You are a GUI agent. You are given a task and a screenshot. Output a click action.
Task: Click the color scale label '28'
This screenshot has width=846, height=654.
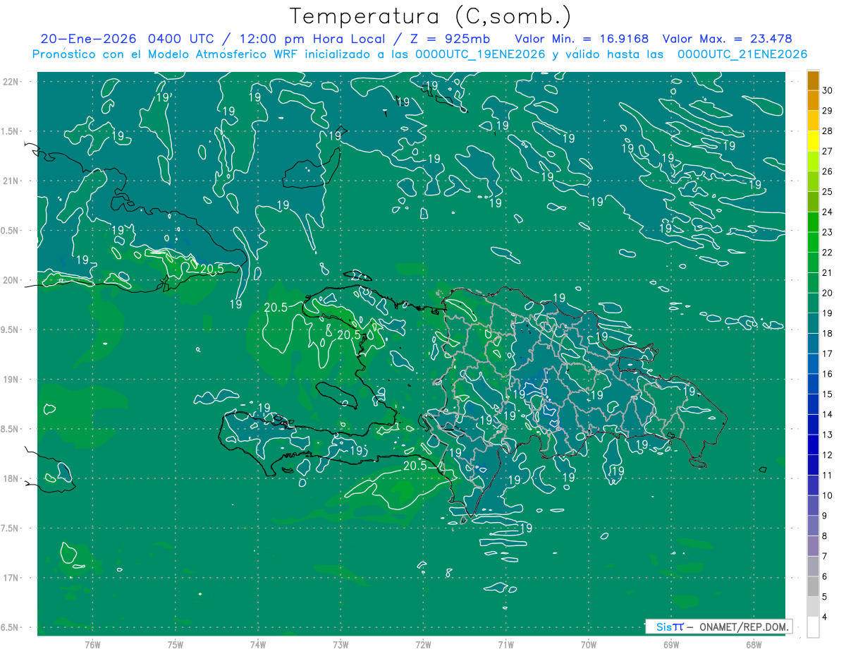[x=827, y=131]
